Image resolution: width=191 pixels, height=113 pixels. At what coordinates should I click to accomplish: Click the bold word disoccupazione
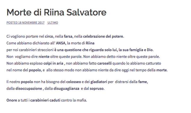29,88
